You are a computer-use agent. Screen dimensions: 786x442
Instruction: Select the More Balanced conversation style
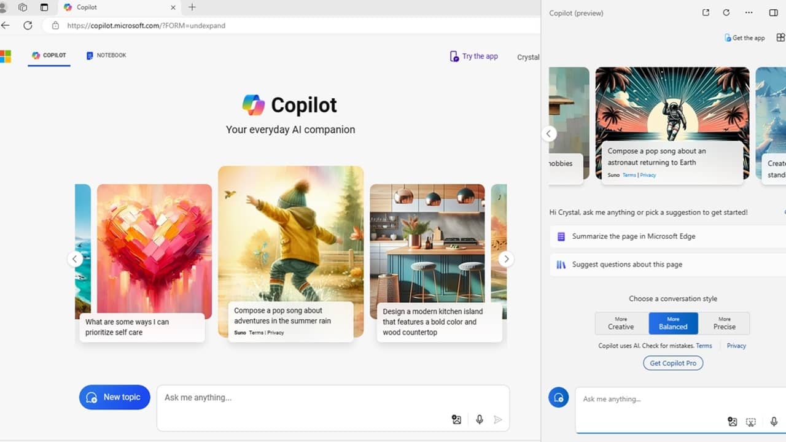pyautogui.click(x=673, y=323)
